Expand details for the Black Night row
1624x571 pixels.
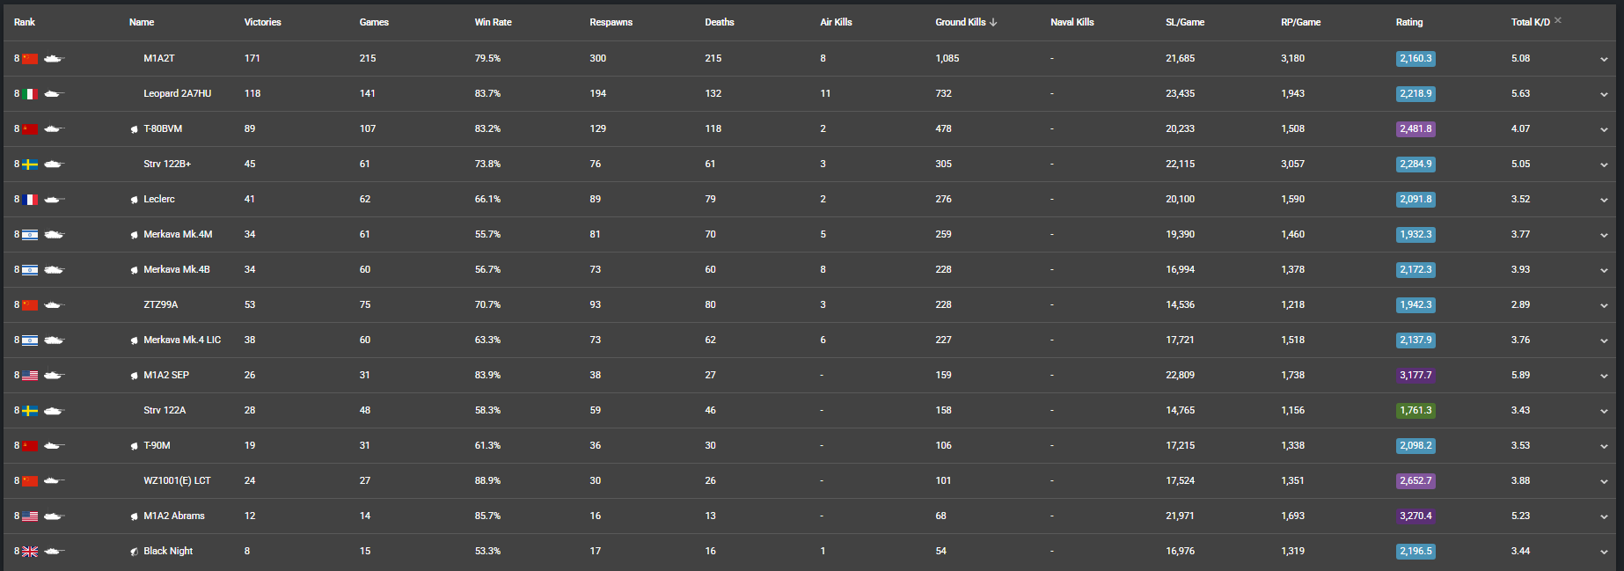pos(1604,553)
